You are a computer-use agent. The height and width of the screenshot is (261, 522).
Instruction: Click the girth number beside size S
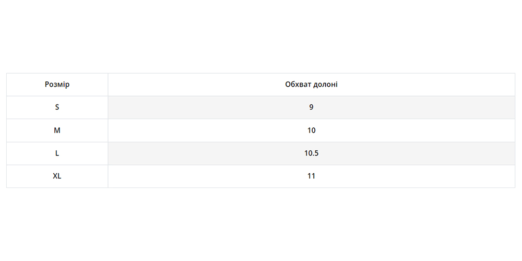tap(311, 108)
